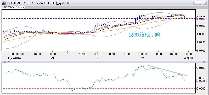Close the indicator panel with X
Image resolution: width=209 pixels, height=95 pixels.
204,62
